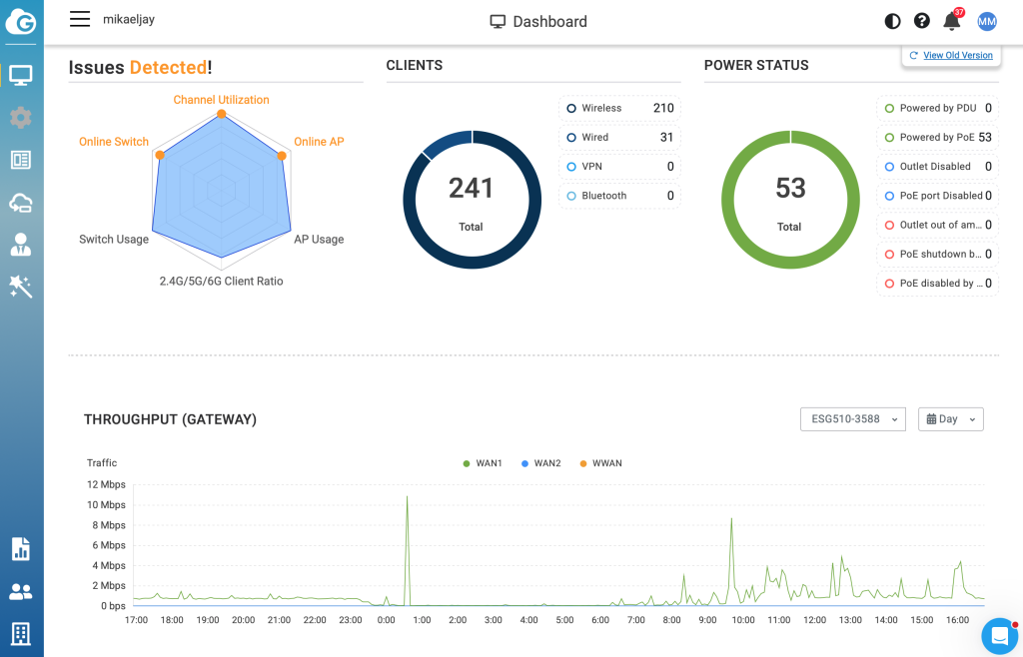Image resolution: width=1023 pixels, height=657 pixels.
Task: Toggle the Powered by PDU legend entry
Action: [937, 108]
